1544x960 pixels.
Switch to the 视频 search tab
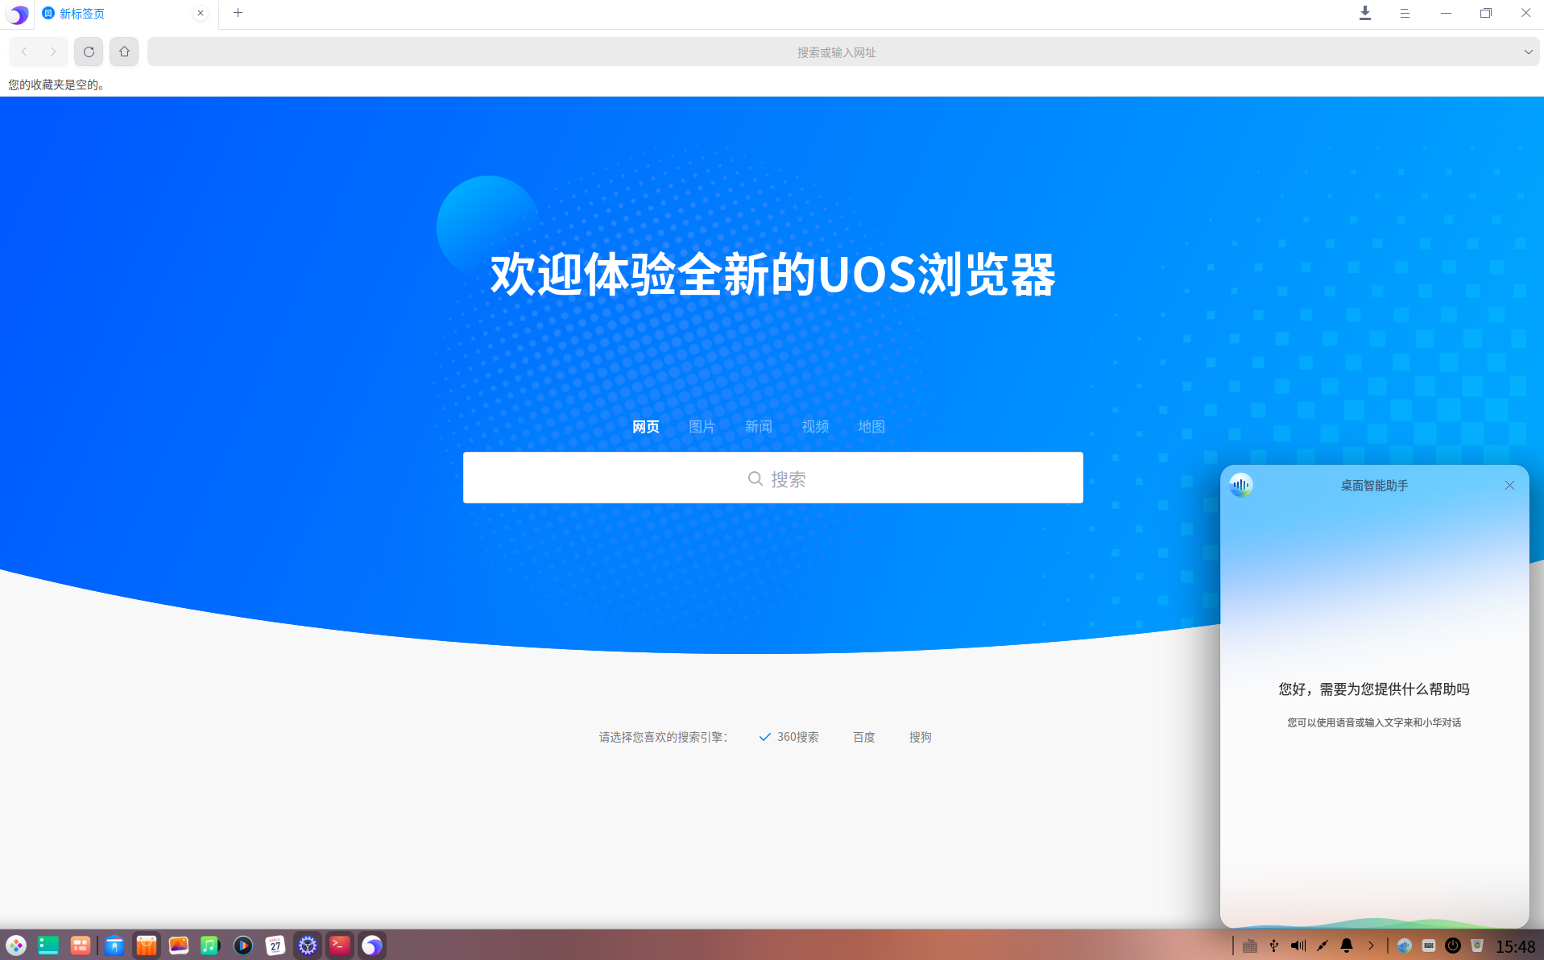(814, 426)
